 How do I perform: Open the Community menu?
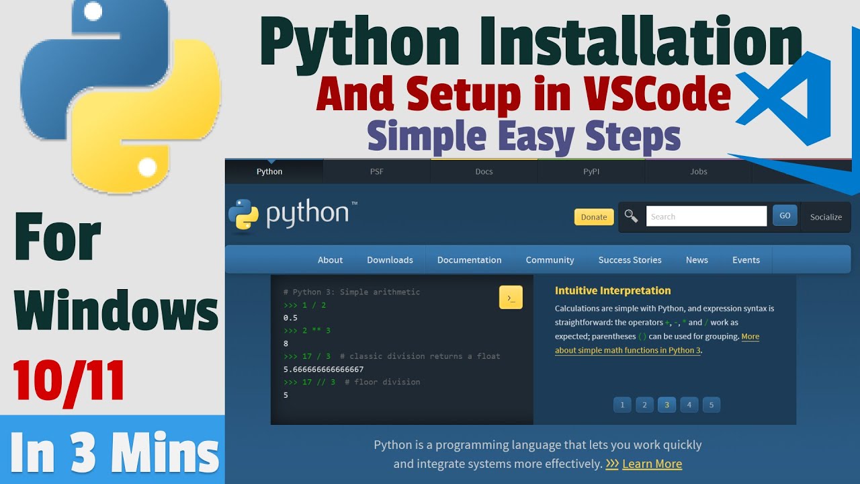[550, 260]
